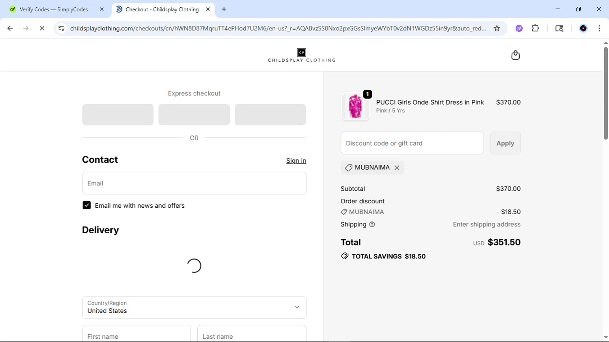This screenshot has height=342, width=609.
Task: Click the scrollbar down arrow
Action: (x=605, y=337)
